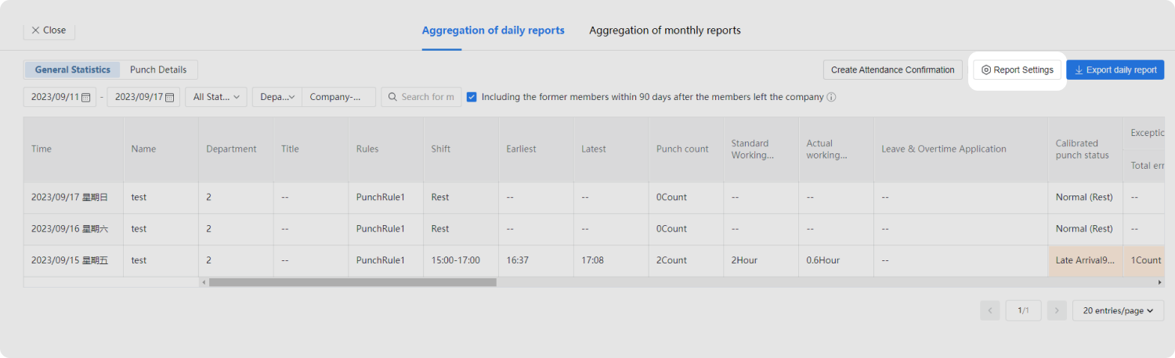Click the Time column header
Viewport: 1175px width, 358px height.
(73, 149)
